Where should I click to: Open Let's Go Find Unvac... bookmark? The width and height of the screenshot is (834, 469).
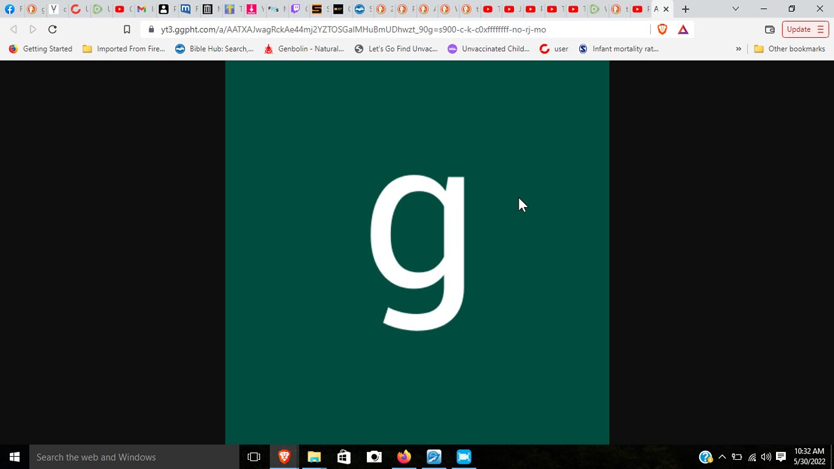click(x=396, y=49)
